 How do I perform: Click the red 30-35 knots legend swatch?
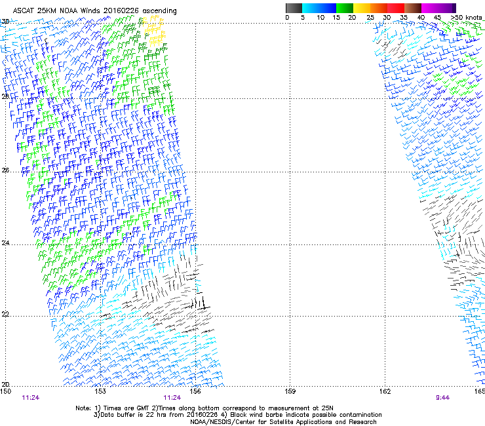(396, 8)
